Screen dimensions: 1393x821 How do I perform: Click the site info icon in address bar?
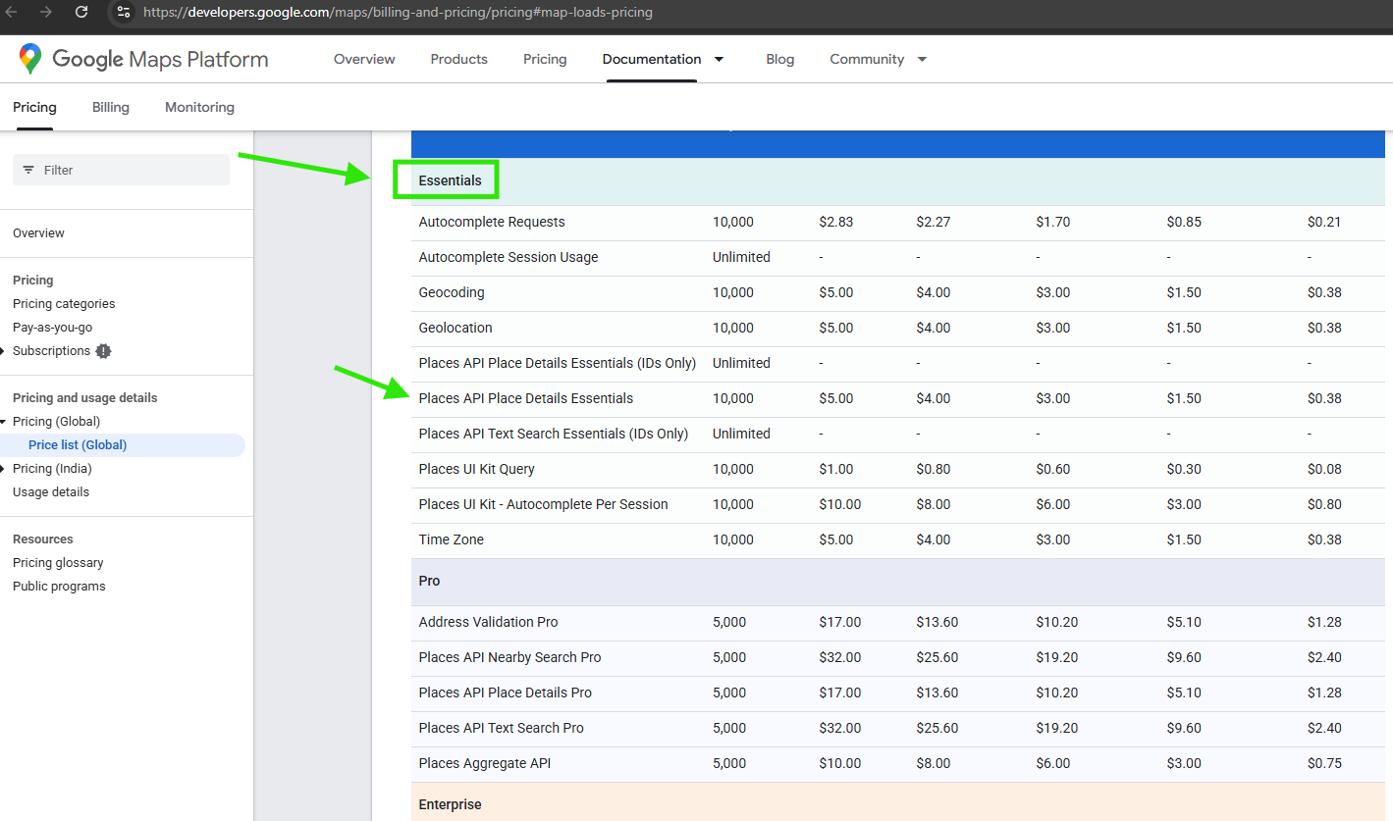point(124,12)
